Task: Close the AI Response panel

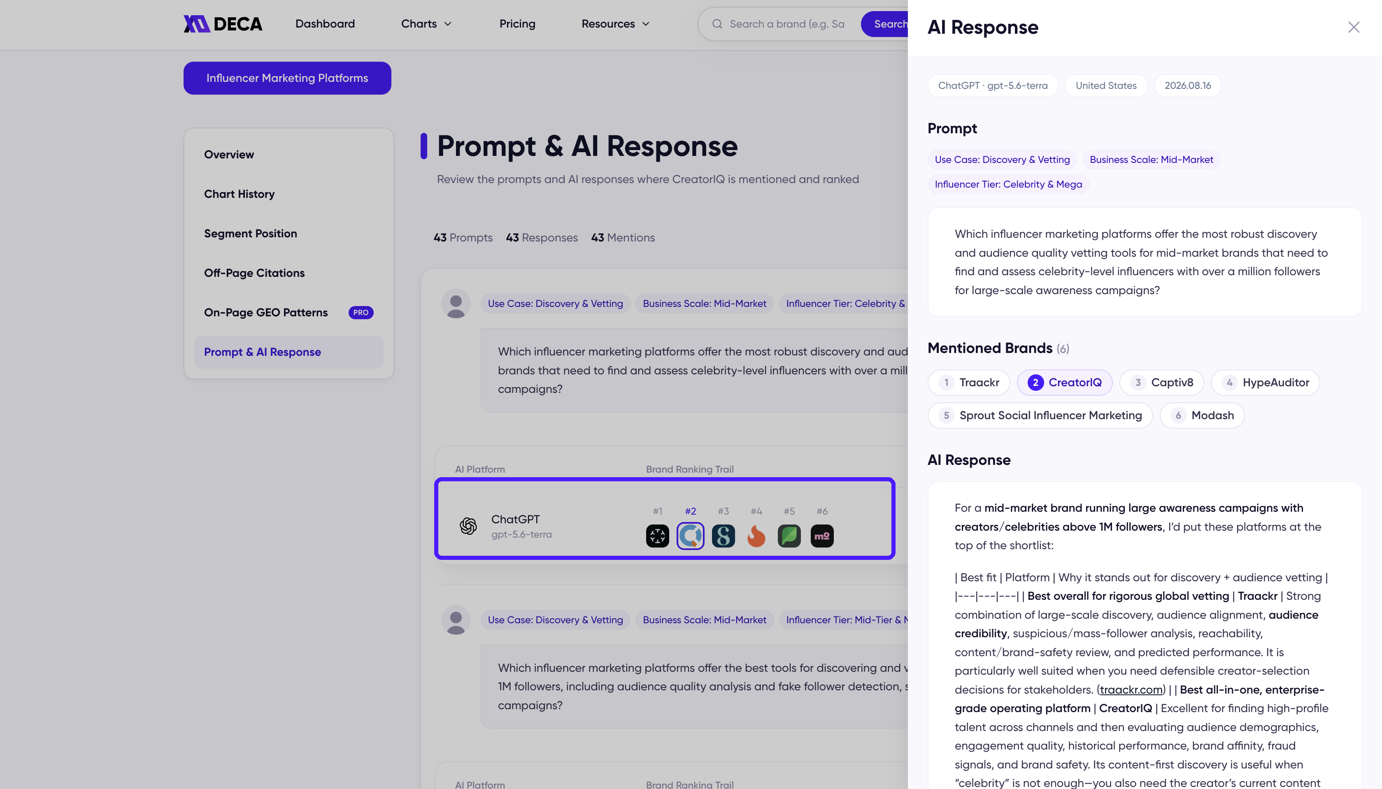Action: coord(1353,27)
